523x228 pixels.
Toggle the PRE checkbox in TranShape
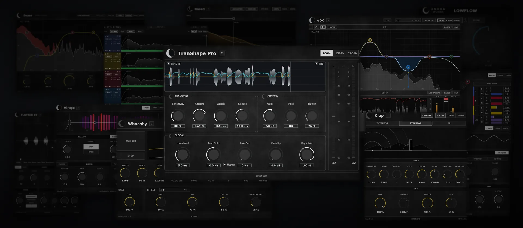[316, 64]
